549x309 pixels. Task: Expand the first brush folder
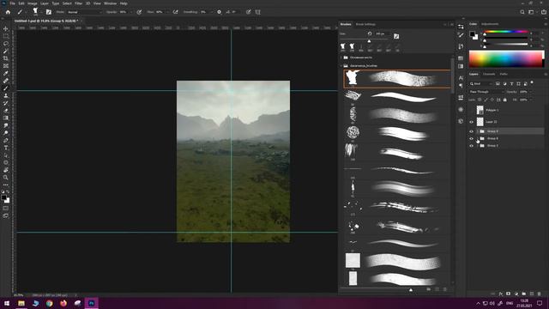pos(341,58)
